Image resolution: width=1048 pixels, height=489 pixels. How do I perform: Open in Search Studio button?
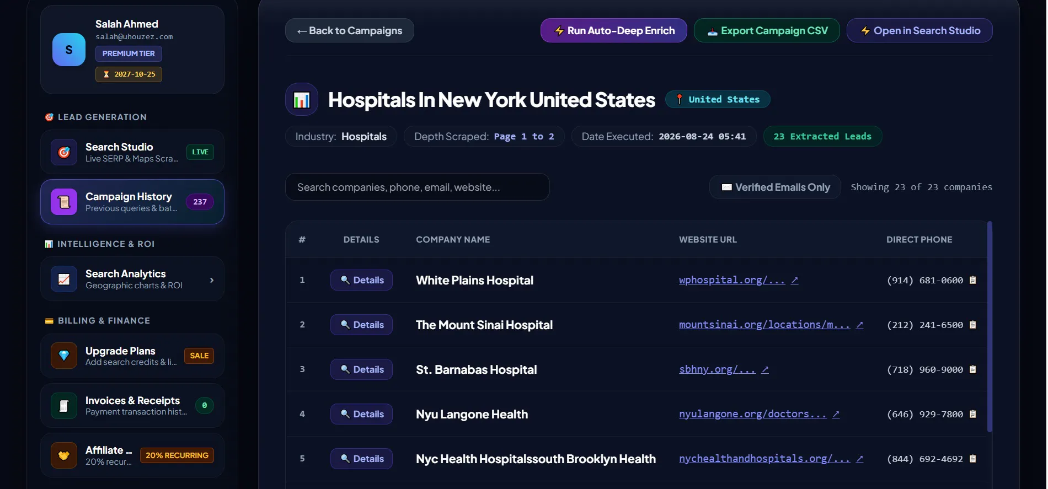[919, 30]
